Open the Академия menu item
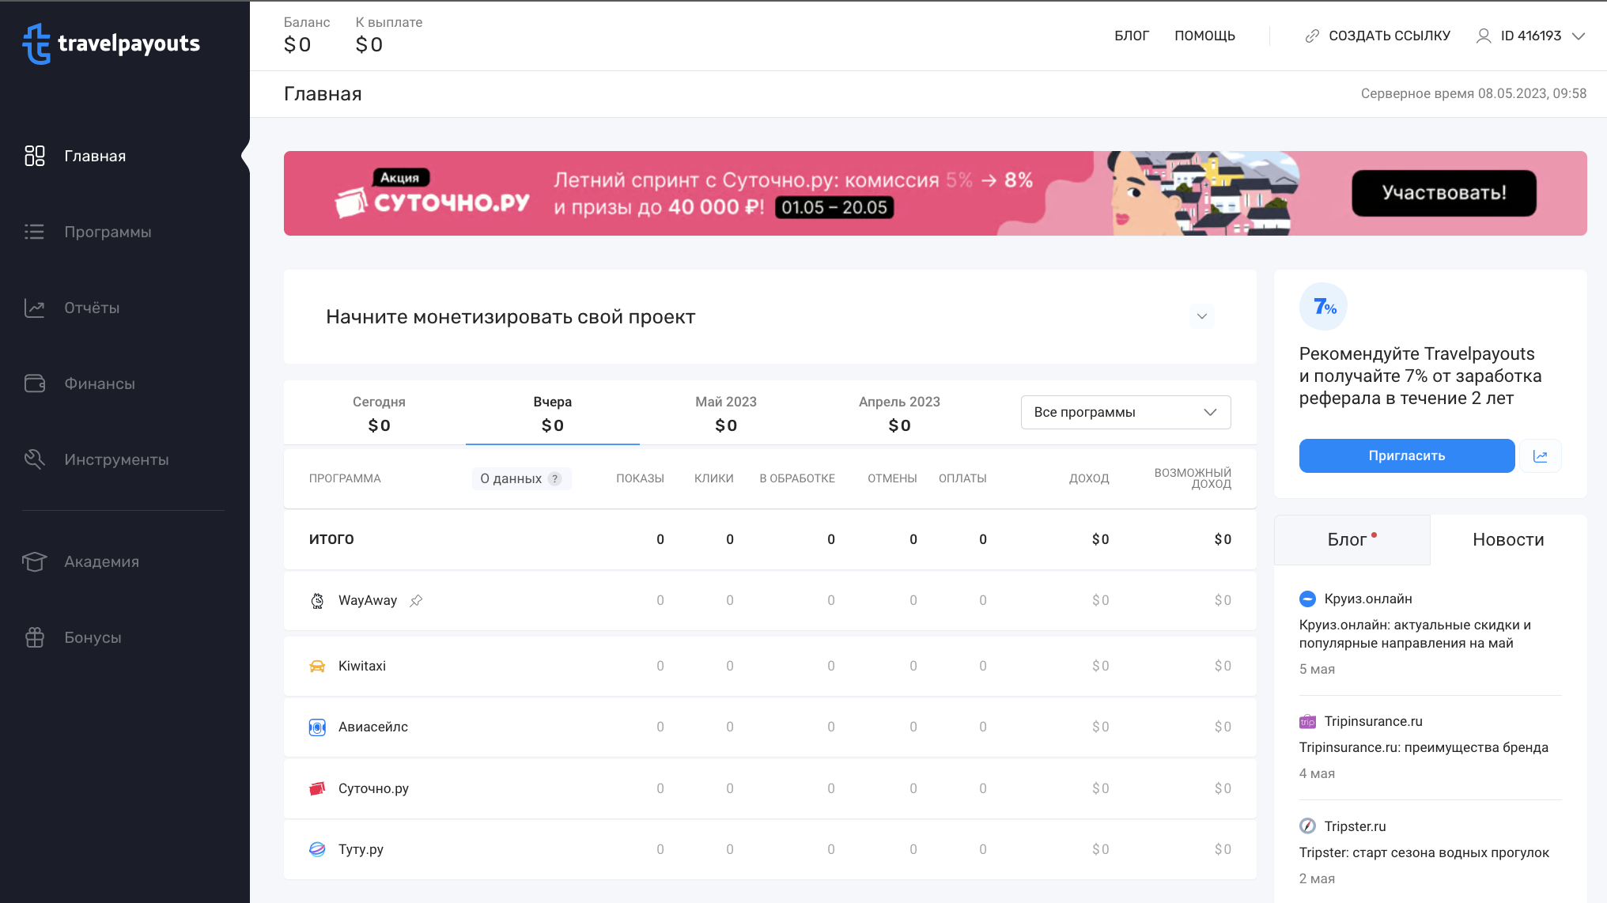Viewport: 1607px width, 903px height. (x=101, y=561)
